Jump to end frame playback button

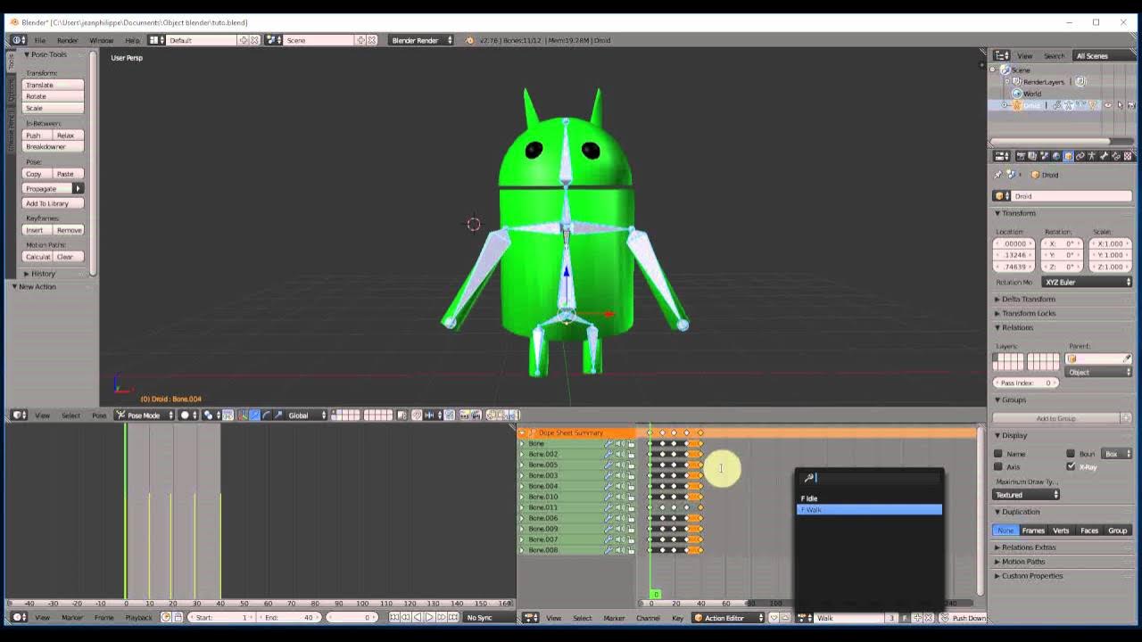click(x=453, y=617)
